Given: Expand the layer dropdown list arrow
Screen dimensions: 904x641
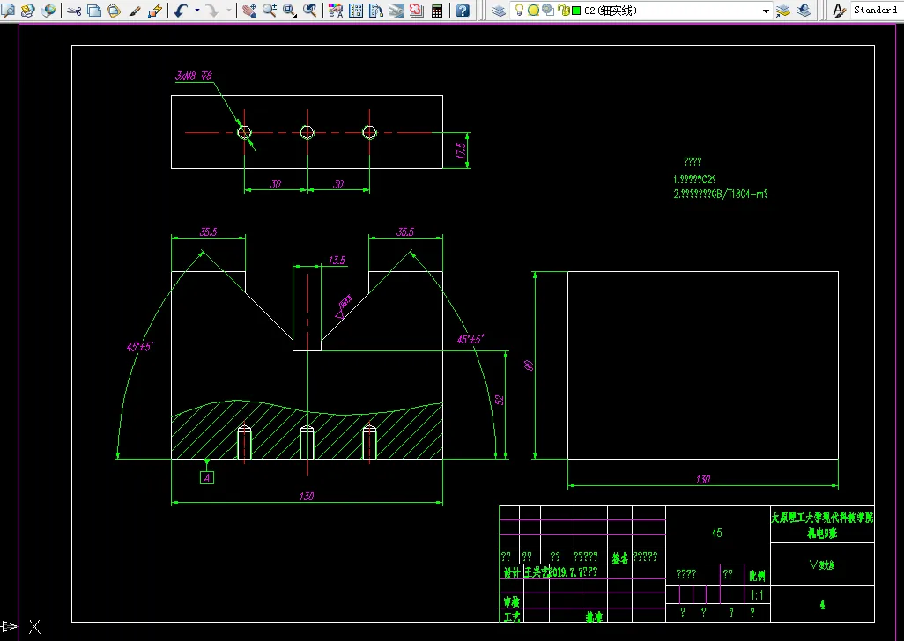Looking at the screenshot, I should click(x=766, y=11).
